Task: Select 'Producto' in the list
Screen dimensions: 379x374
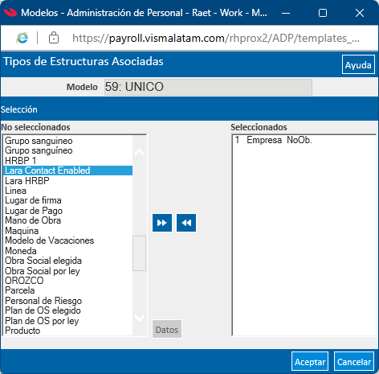Action: pyautogui.click(x=68, y=331)
